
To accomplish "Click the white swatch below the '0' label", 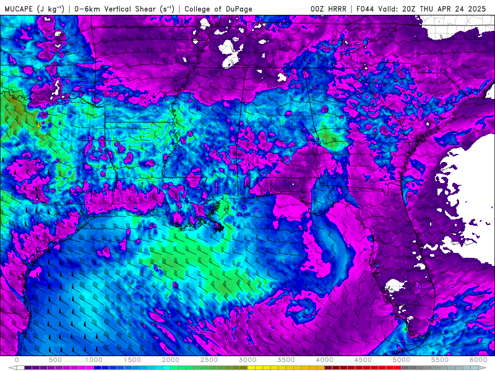I will click(x=20, y=368).
